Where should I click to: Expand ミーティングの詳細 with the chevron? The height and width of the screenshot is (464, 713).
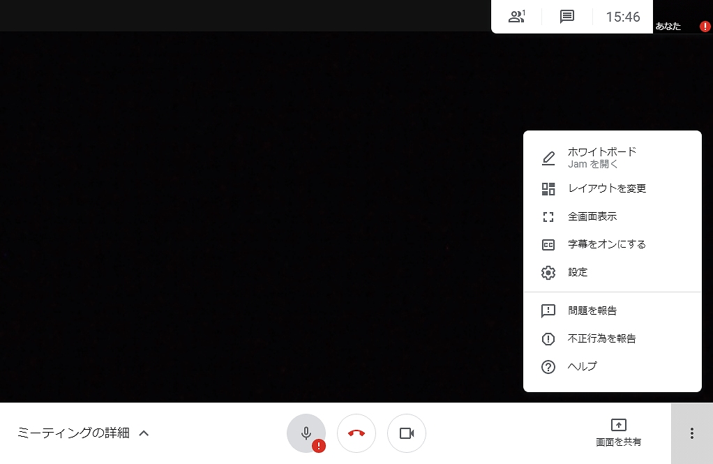(144, 433)
